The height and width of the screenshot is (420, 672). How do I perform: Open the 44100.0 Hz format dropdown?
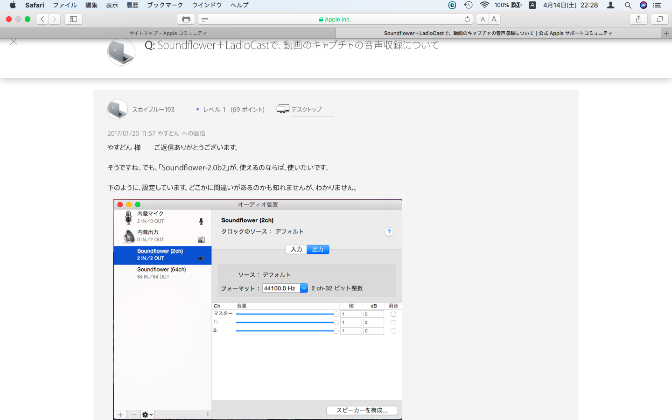pos(304,288)
